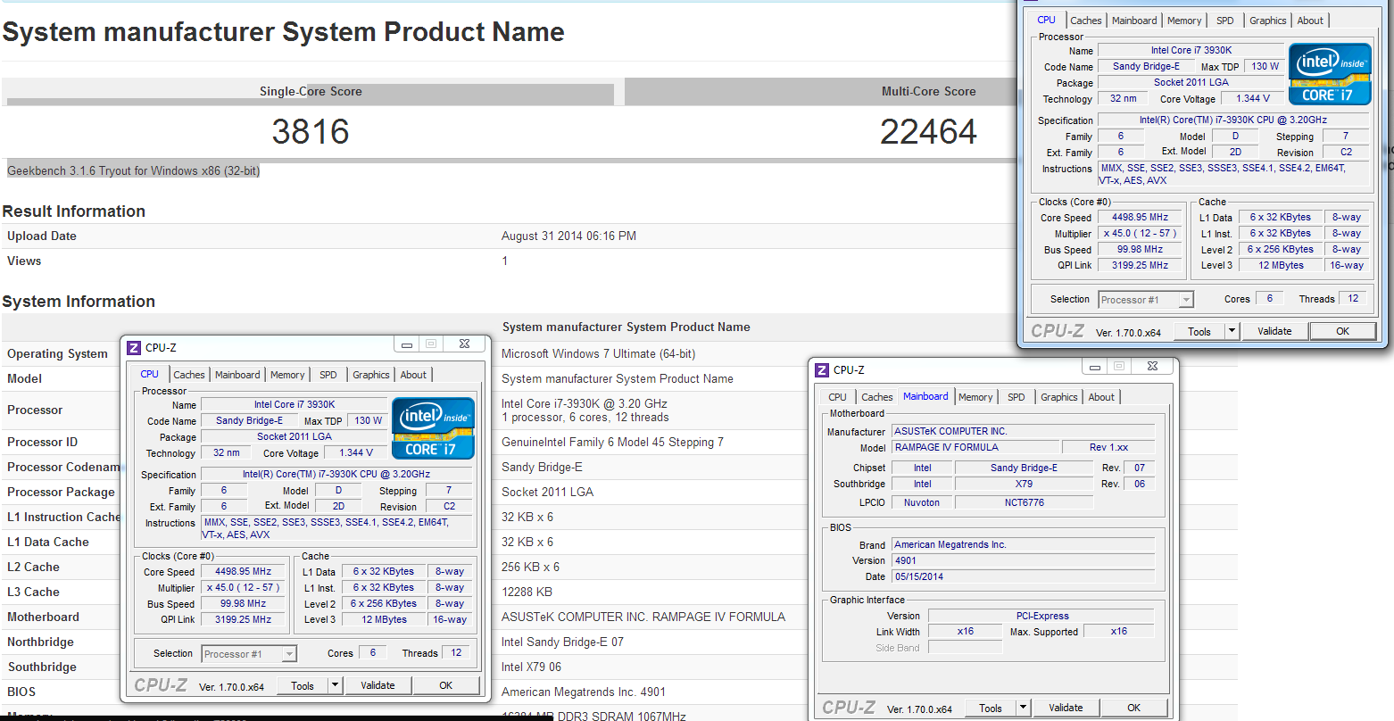The width and height of the screenshot is (1394, 721).
Task: Click the Result Information heading
Action: coord(74,211)
